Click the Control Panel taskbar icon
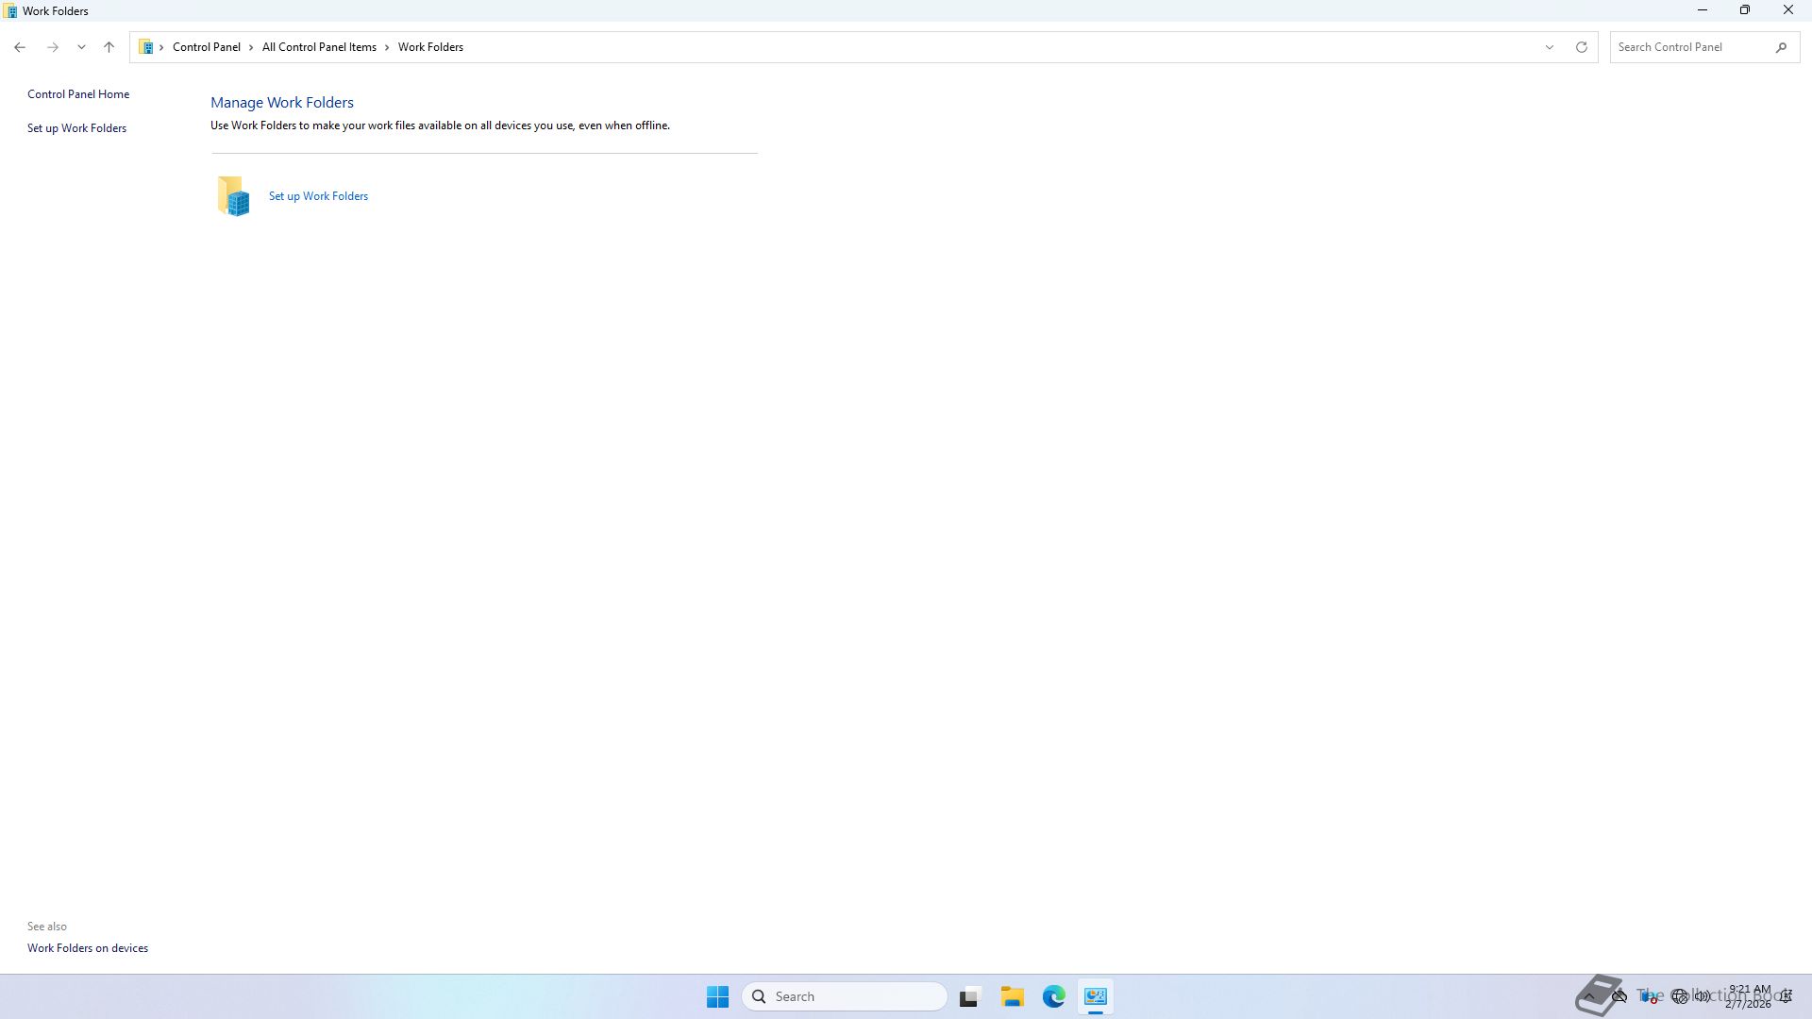The height and width of the screenshot is (1019, 1812). click(x=1095, y=996)
